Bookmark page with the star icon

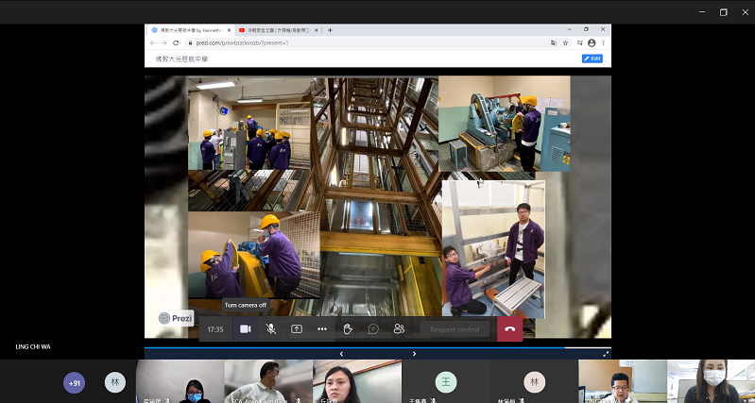566,43
